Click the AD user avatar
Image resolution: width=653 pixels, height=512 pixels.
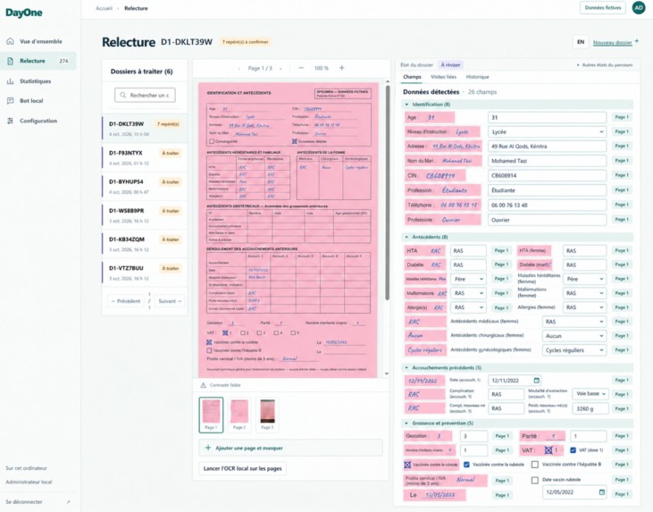pos(639,7)
